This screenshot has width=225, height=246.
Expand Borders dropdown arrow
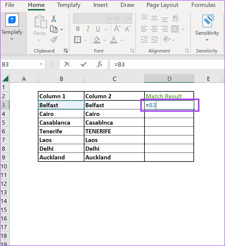coord(86,40)
